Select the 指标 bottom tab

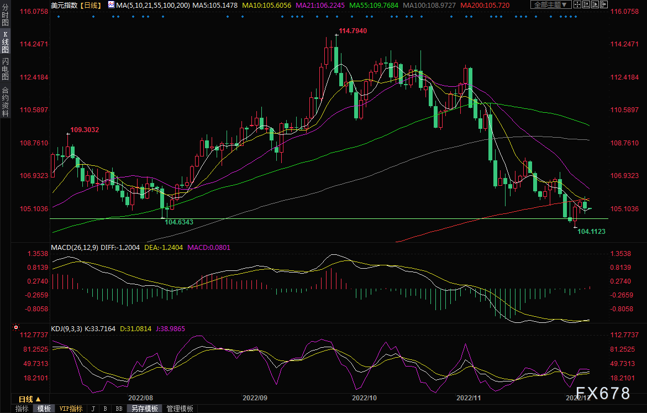coord(22,409)
